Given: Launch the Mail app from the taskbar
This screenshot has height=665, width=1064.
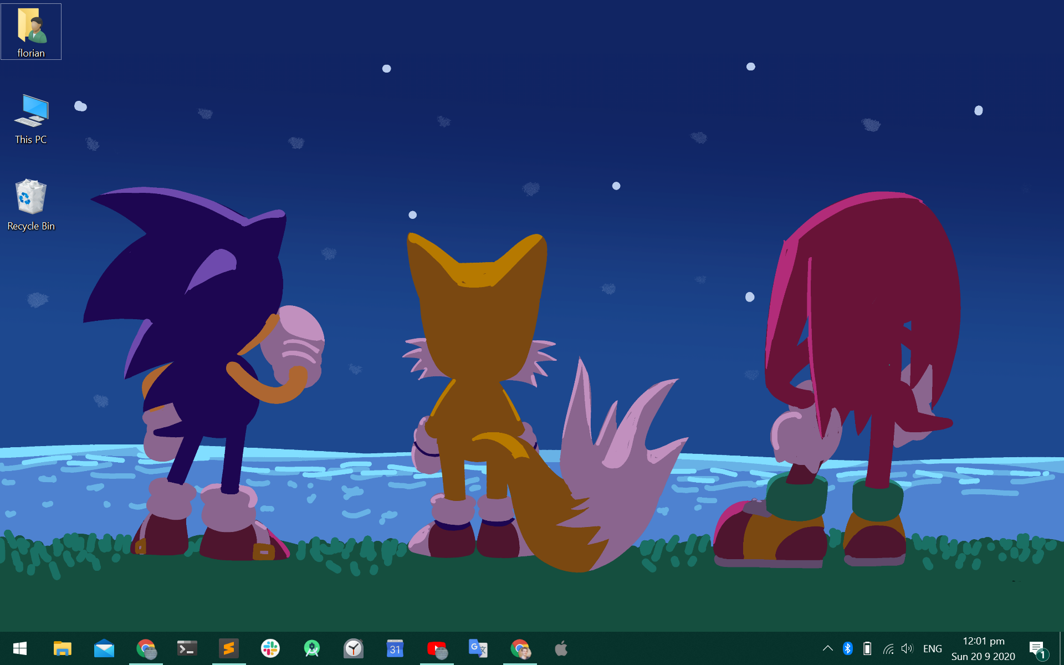Looking at the screenshot, I should coord(104,648).
